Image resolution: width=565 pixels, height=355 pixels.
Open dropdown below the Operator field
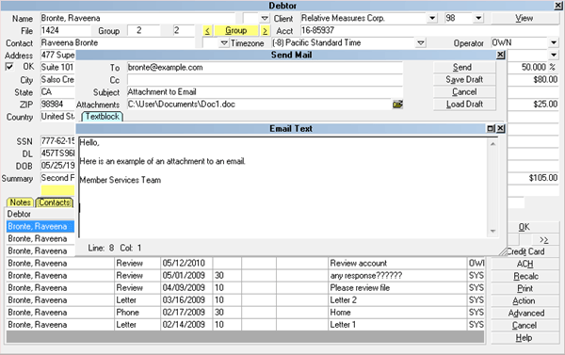click(554, 56)
